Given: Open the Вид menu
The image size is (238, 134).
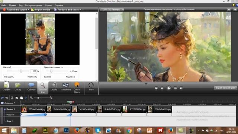Looking at the screenshot, I should click(x=21, y=5).
